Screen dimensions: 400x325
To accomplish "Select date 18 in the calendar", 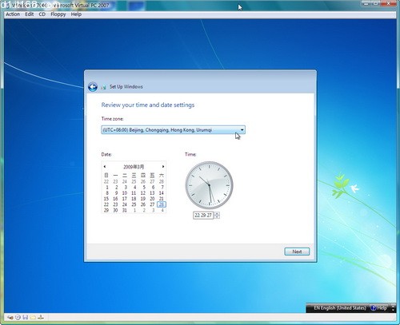I will pyautogui.click(x=134, y=199).
